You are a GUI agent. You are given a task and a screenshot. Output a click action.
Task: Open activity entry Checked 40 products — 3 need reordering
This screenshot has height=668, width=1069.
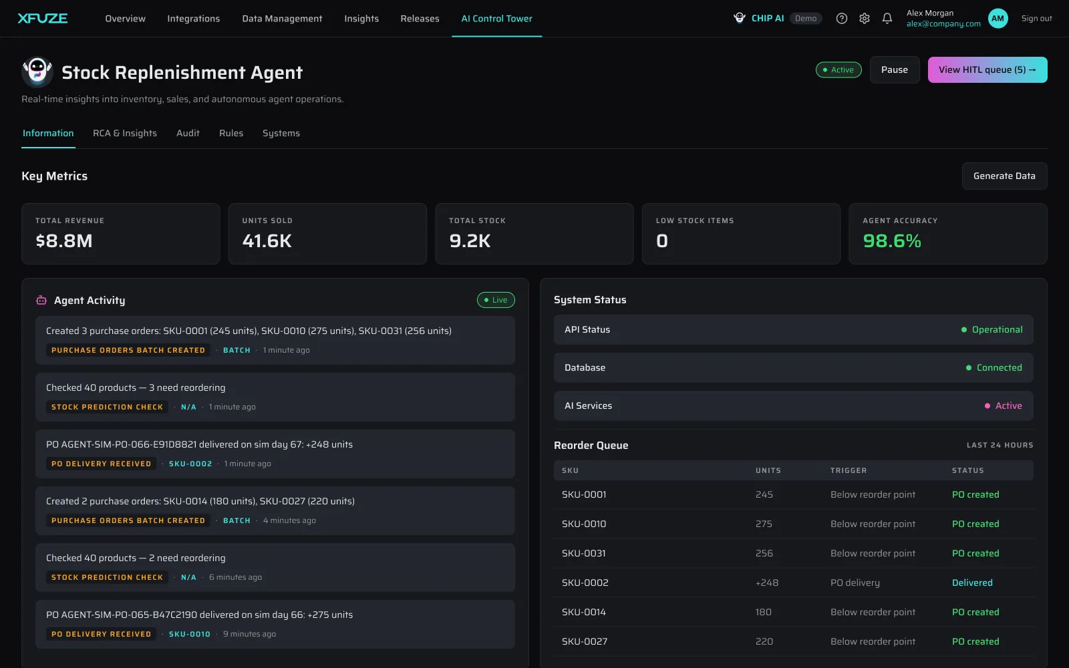[x=275, y=397]
